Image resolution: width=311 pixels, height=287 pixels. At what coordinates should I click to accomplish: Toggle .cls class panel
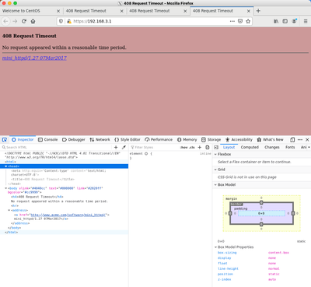tap(192, 147)
